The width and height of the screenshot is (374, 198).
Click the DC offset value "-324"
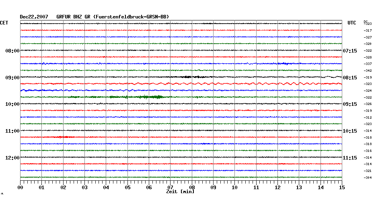(x=368, y=91)
